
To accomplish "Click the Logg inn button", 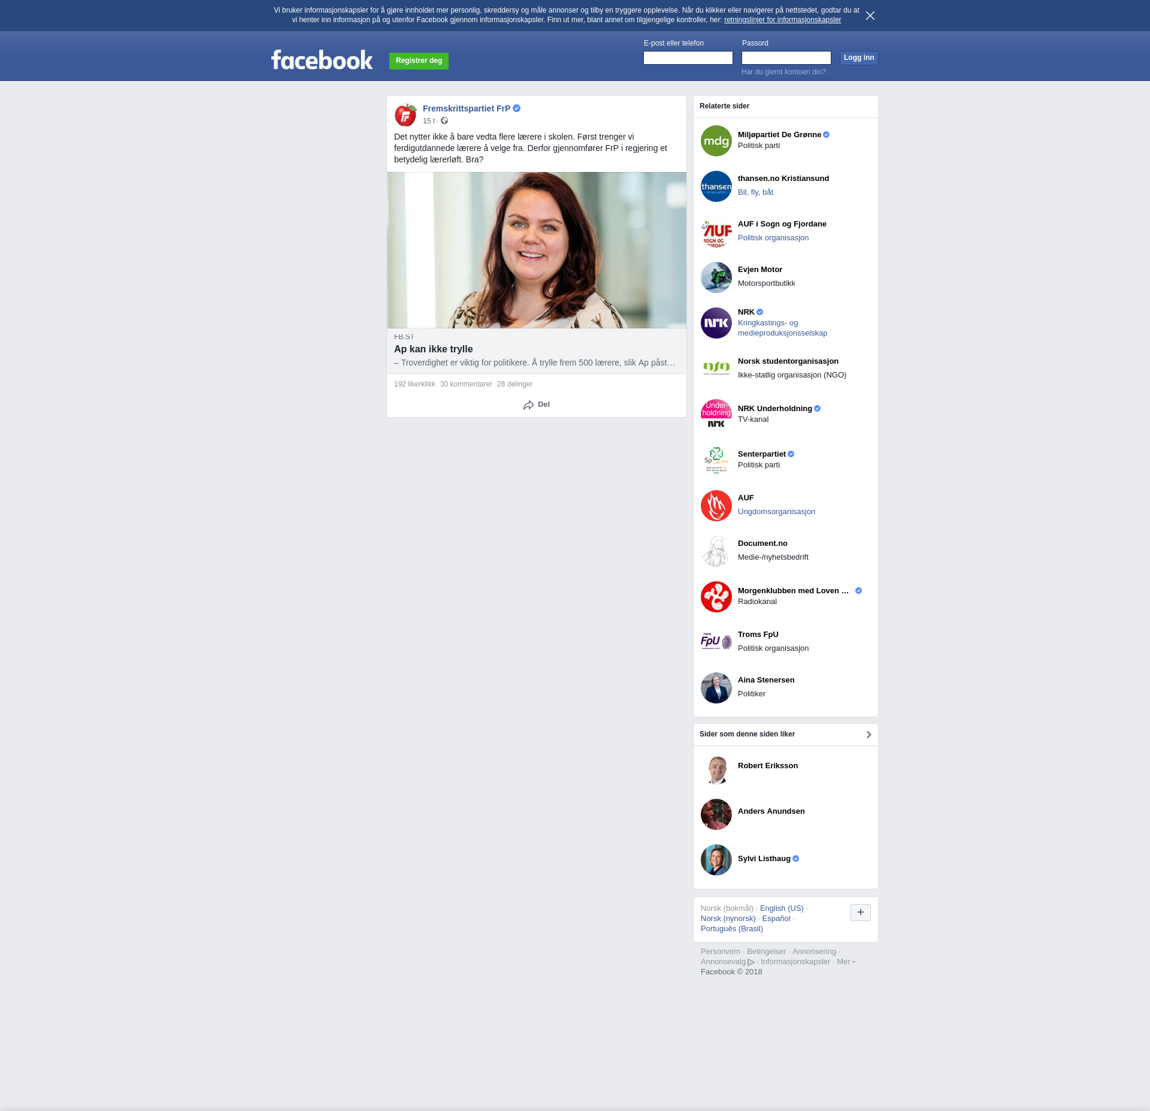I will pyautogui.click(x=858, y=58).
